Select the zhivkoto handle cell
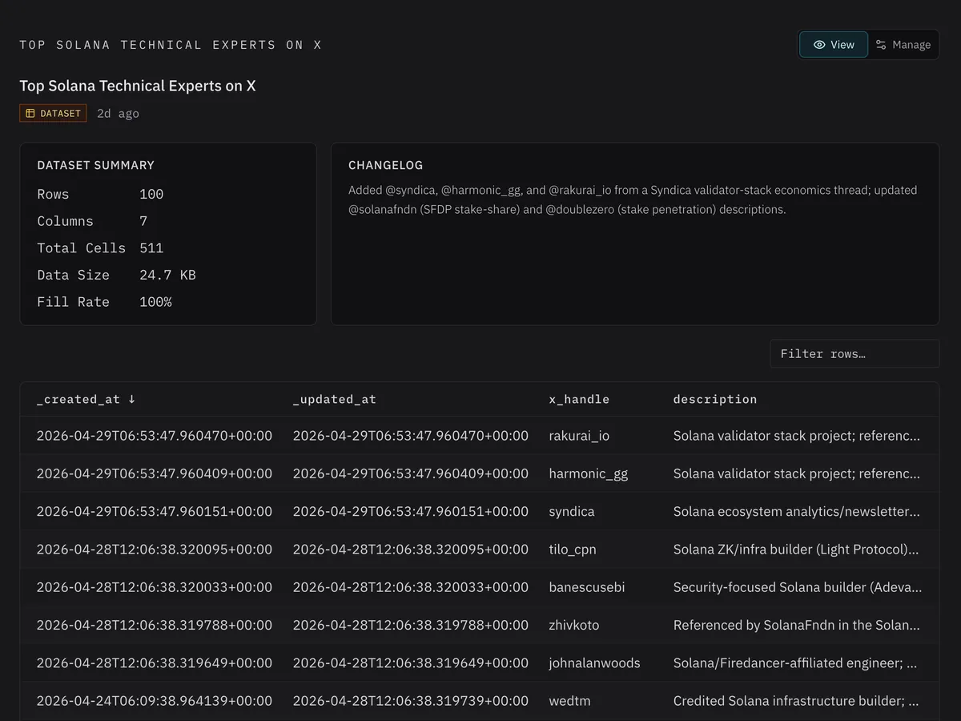Viewport: 961px width, 721px height. 574,625
